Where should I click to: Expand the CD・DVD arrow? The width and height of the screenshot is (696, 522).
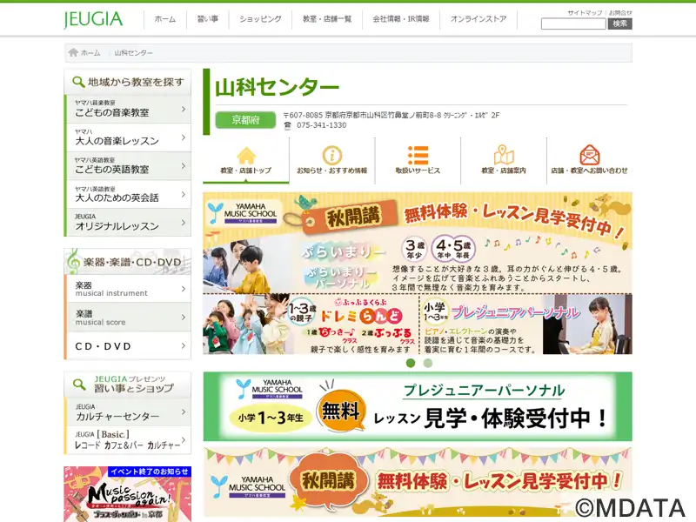coord(184,345)
